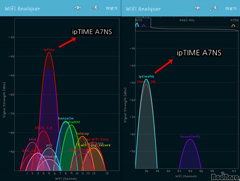
Task: Select the red iptime network label
Action: click(49, 50)
